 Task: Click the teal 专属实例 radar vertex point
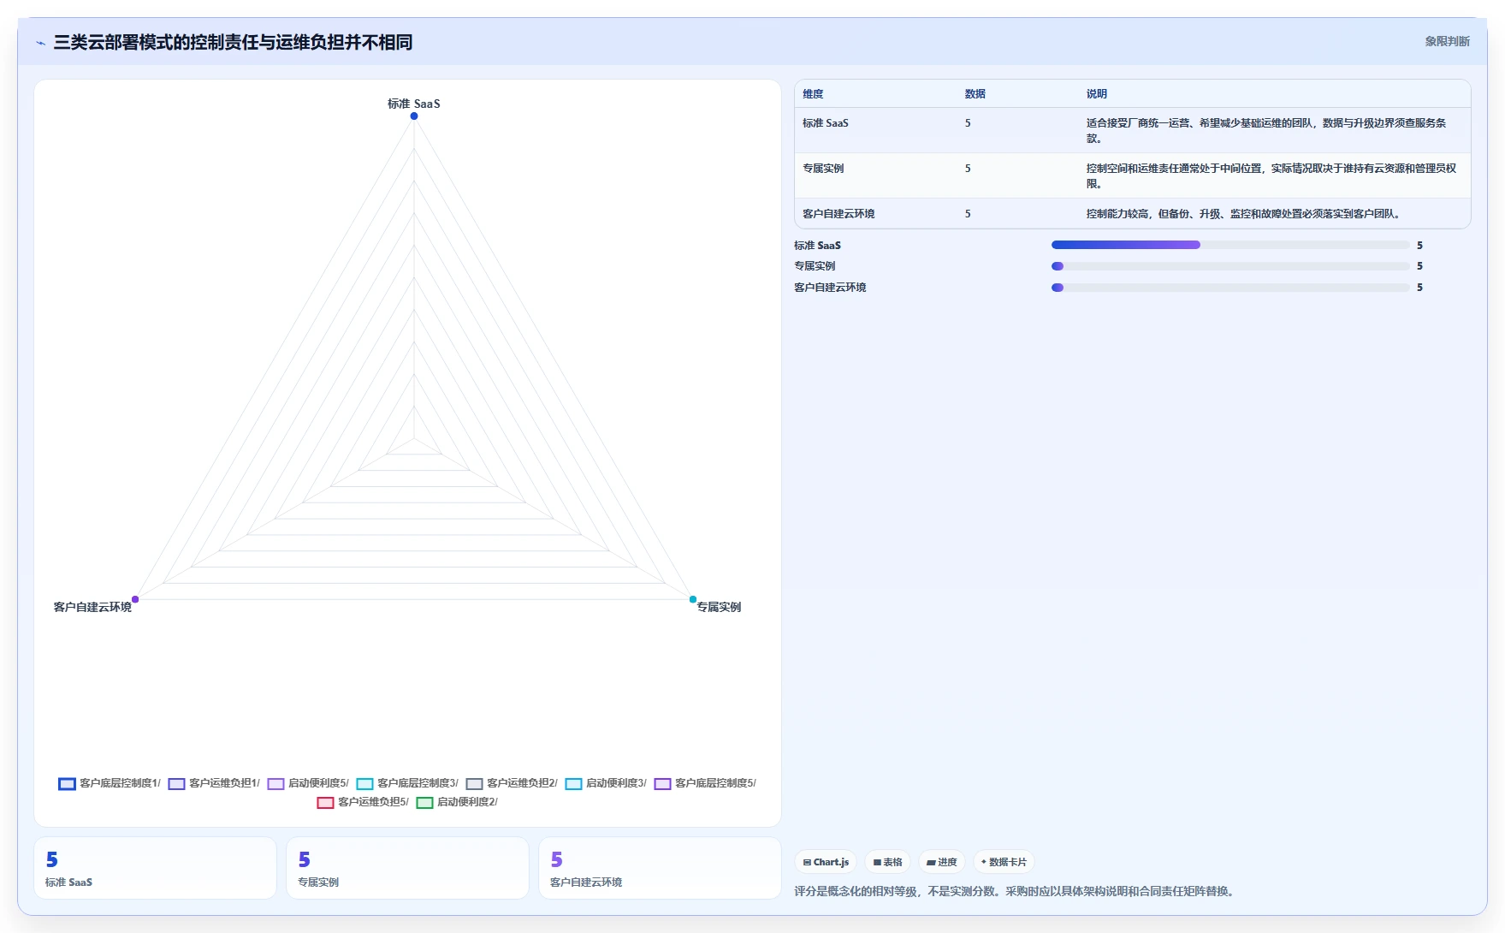[693, 599]
